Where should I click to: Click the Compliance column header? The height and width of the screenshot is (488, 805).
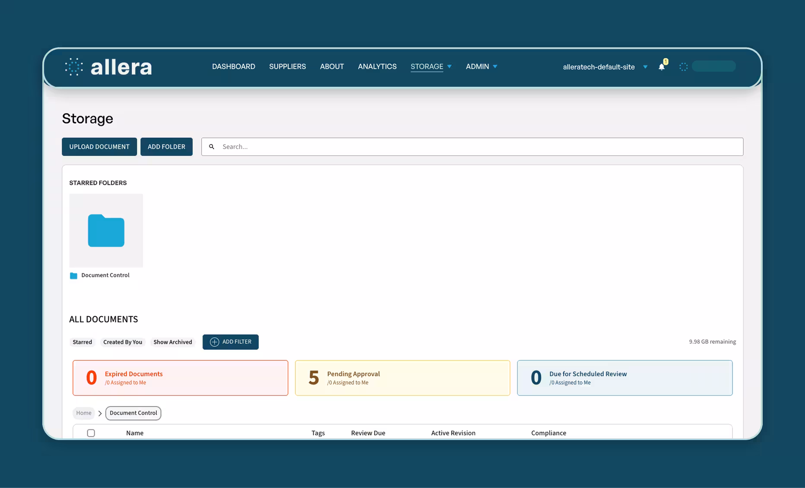(548, 433)
